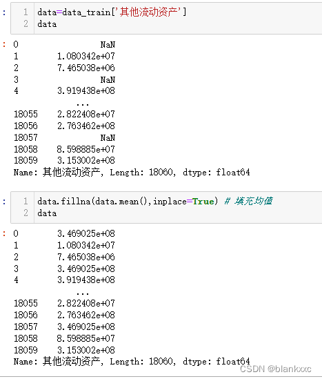Select 3.153002e+08 in the second output
The width and height of the screenshot is (322, 379).
click(x=86, y=350)
